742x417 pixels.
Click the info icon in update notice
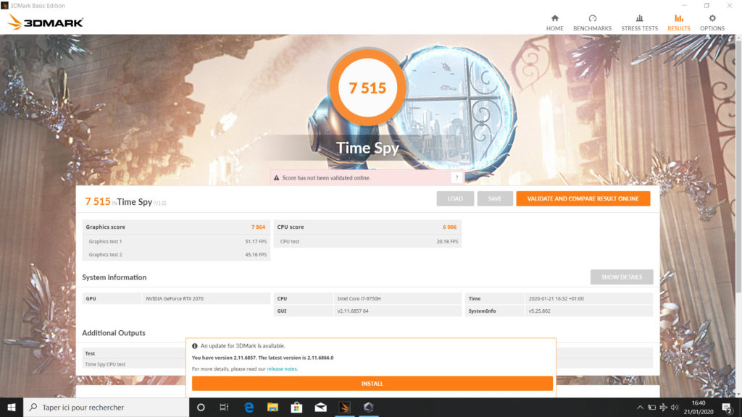194,346
